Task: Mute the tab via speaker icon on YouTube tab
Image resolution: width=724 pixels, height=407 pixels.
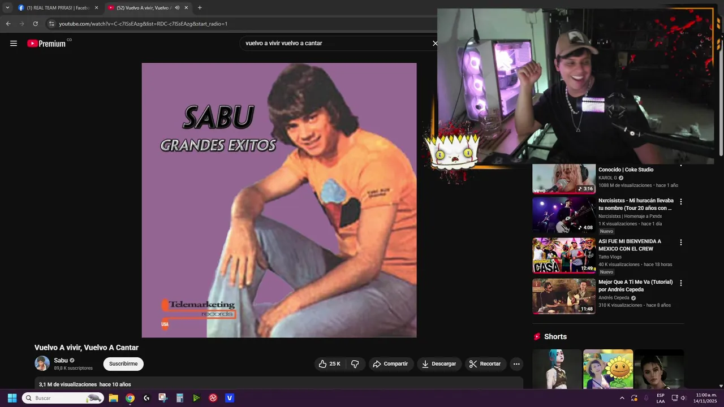Action: [x=177, y=8]
